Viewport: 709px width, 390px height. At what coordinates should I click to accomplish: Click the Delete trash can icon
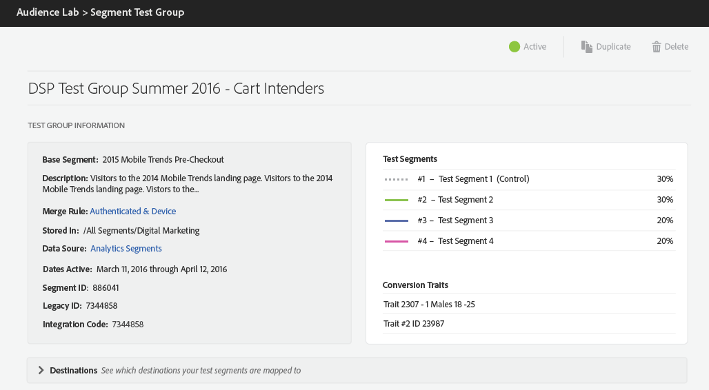click(x=657, y=47)
